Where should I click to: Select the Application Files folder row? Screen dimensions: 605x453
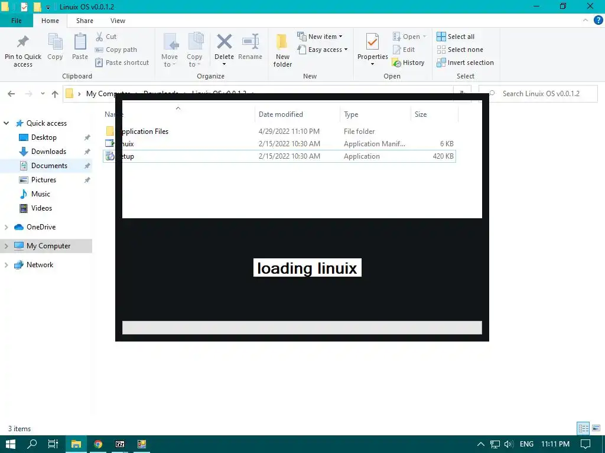pyautogui.click(x=279, y=132)
